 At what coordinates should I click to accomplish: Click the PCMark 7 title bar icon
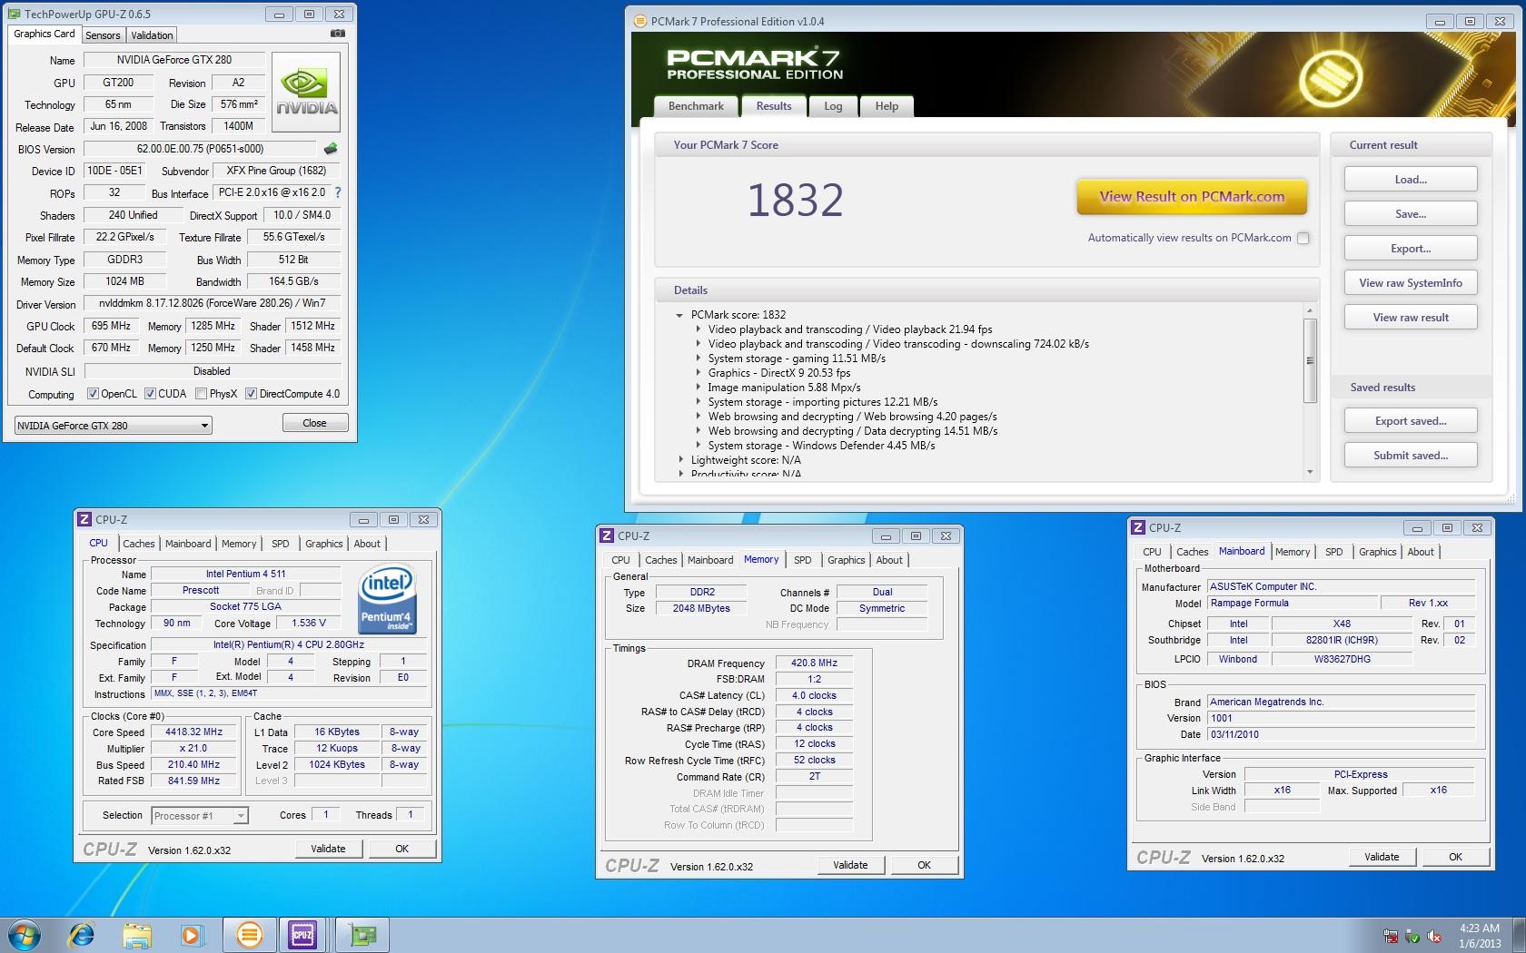coord(640,21)
